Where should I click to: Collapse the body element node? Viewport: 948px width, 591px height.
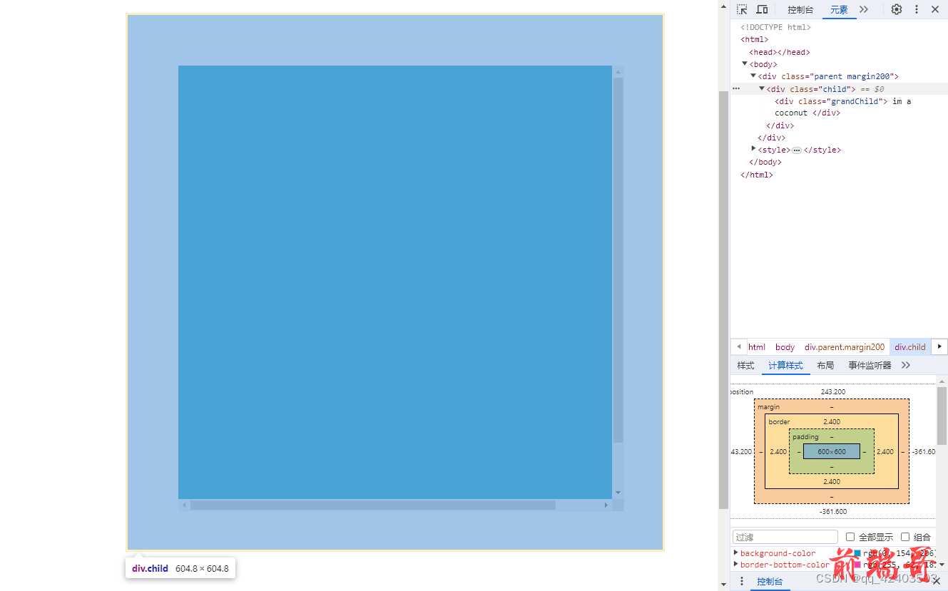(x=745, y=63)
